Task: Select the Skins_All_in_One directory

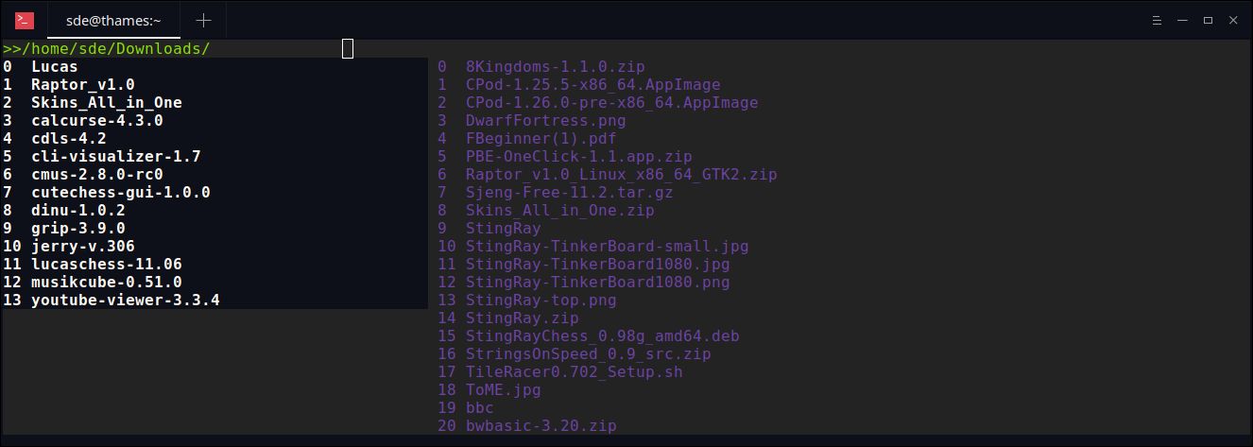Action: click(107, 103)
